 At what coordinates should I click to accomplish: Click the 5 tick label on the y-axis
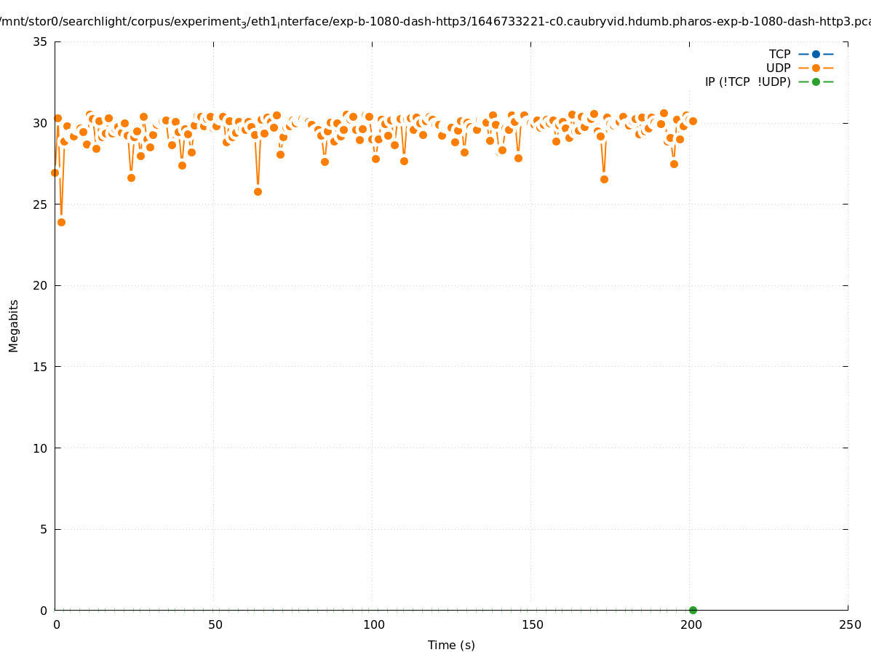tap(44, 529)
